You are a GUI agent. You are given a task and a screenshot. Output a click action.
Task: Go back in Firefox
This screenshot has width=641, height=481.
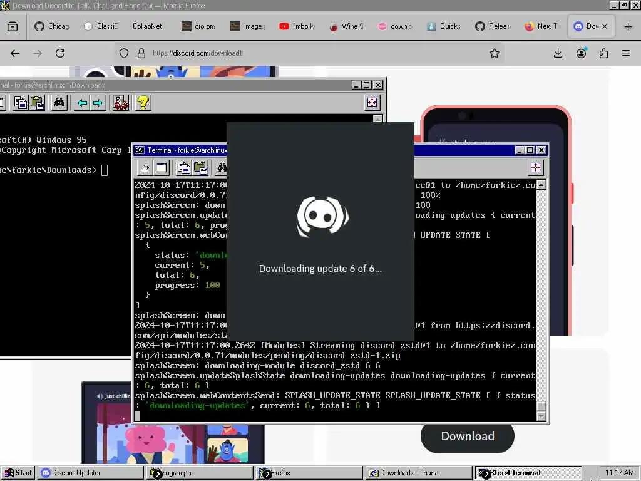tap(15, 53)
